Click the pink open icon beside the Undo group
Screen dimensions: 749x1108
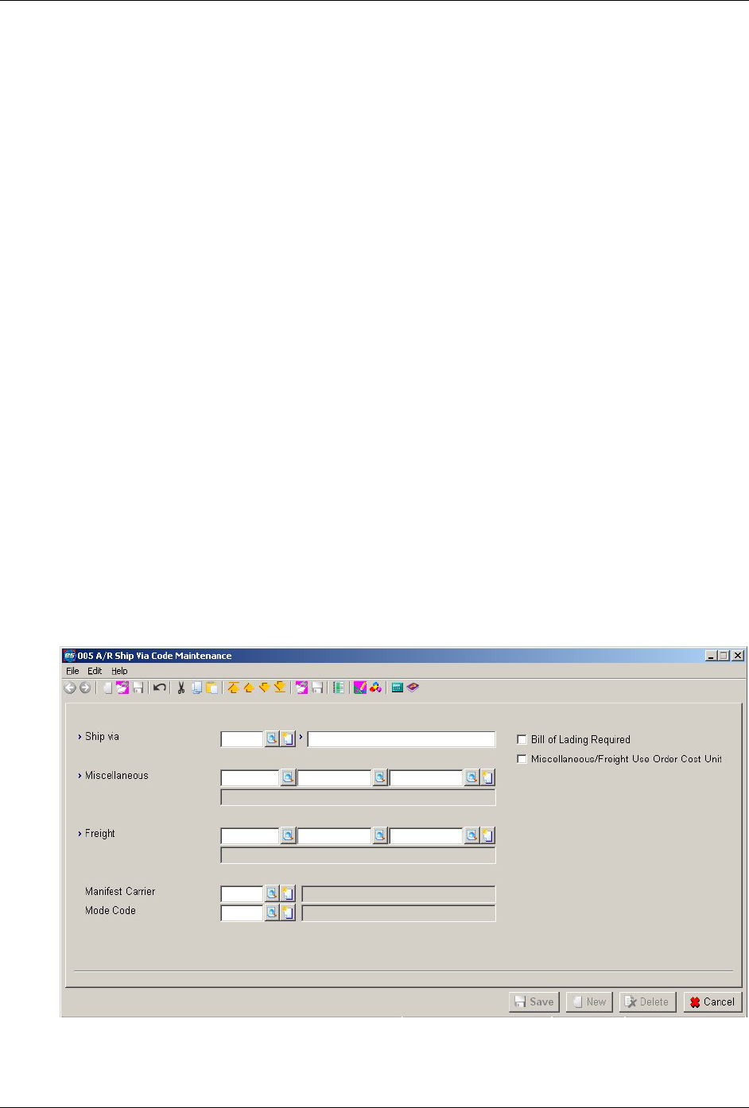(x=122, y=688)
